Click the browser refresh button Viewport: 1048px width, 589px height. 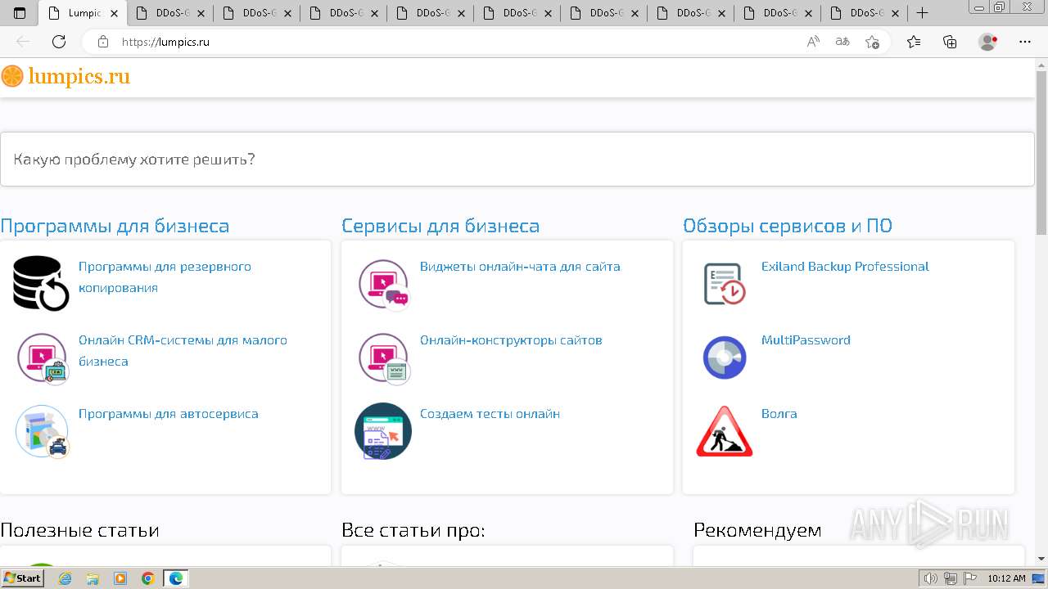[59, 42]
